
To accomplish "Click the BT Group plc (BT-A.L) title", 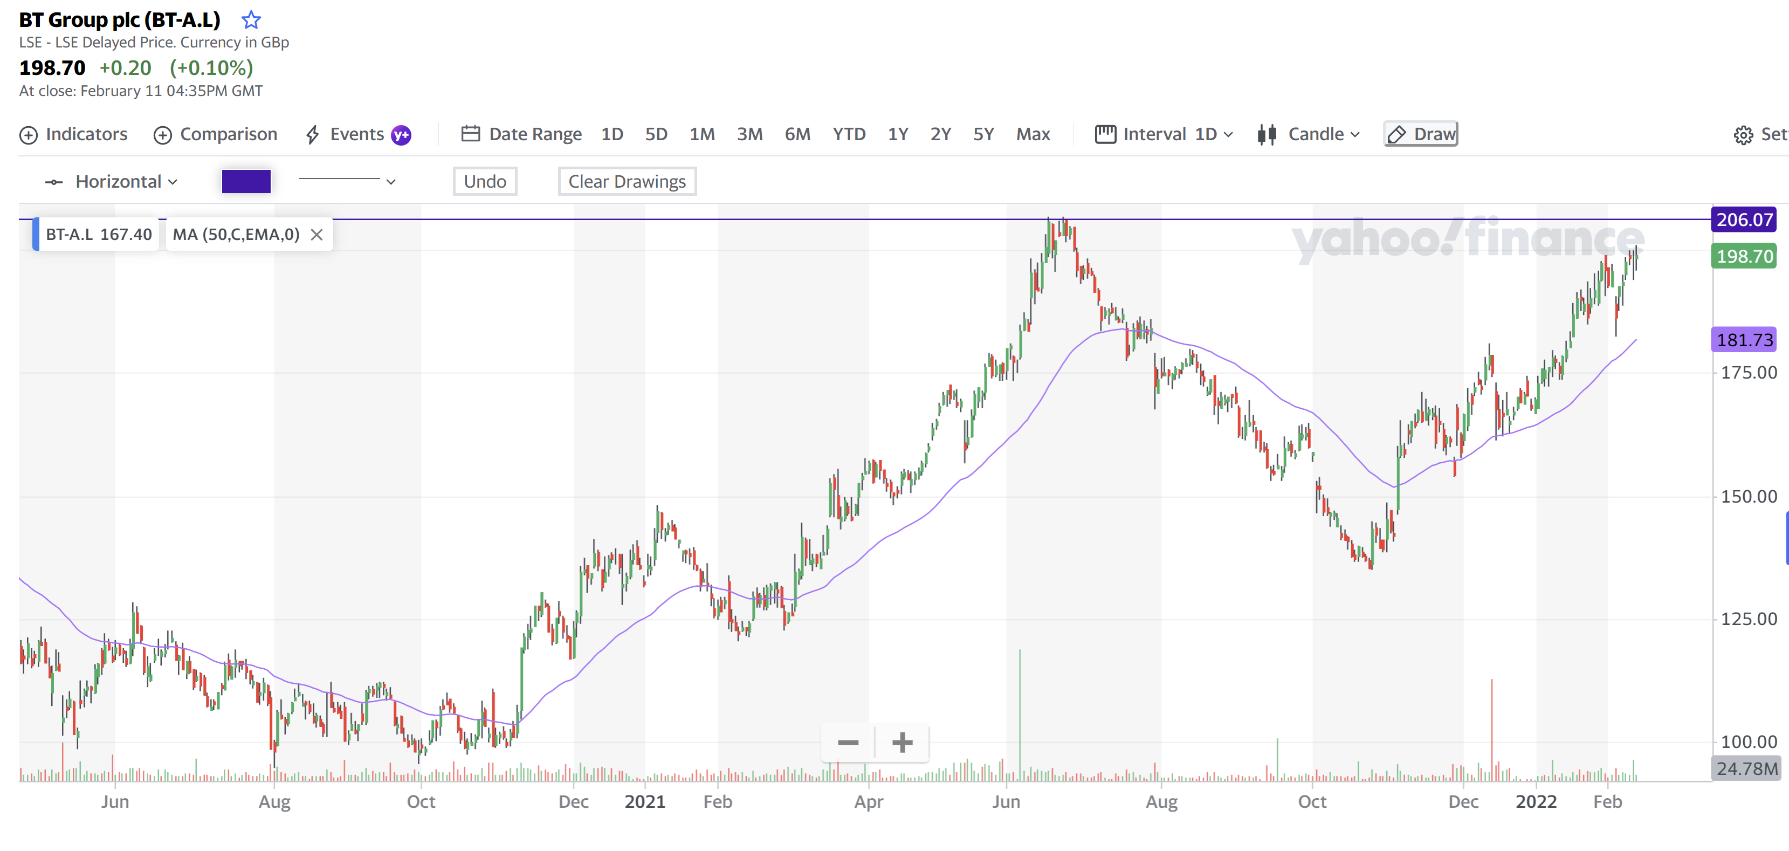I will click(x=120, y=19).
